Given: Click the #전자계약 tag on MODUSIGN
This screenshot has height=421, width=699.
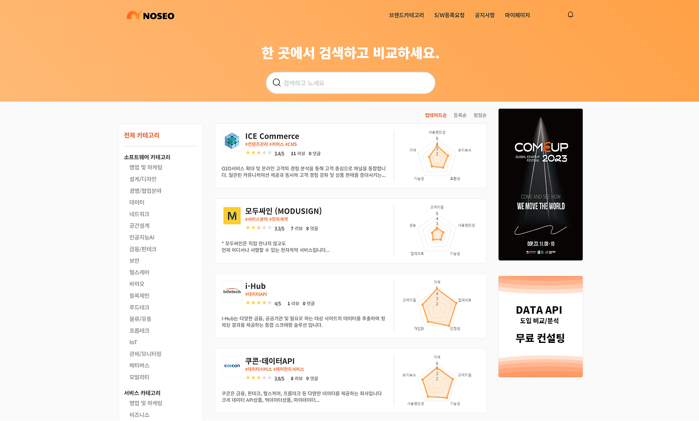Looking at the screenshot, I should click(x=279, y=219).
